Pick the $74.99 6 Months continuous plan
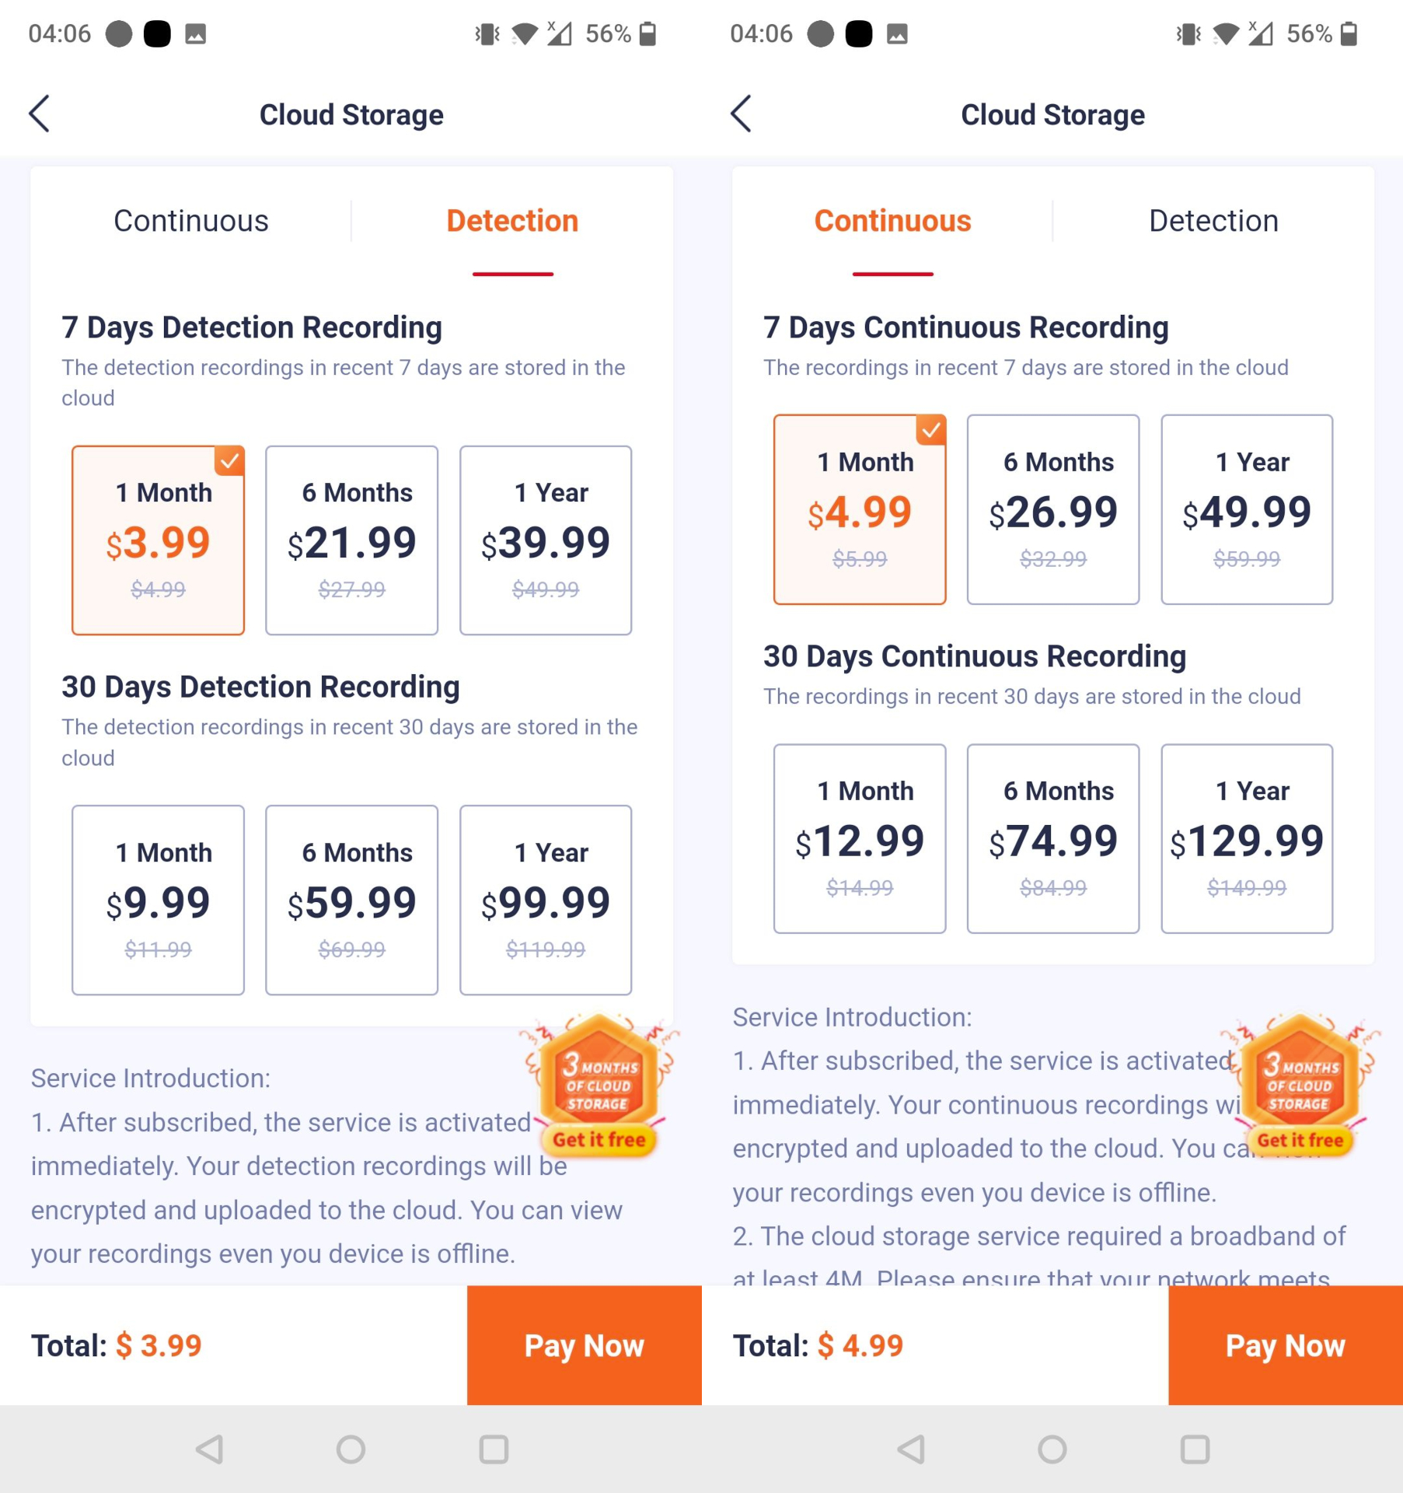 click(1052, 838)
